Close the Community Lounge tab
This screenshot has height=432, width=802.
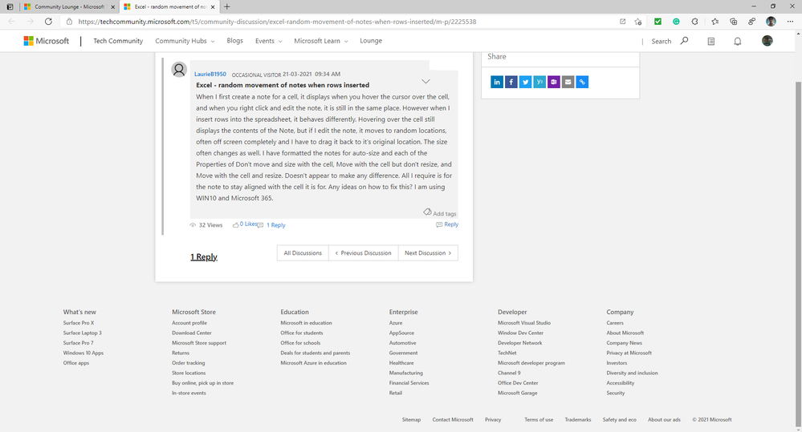[x=113, y=6]
